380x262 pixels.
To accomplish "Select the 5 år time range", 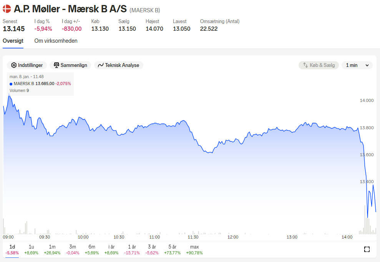I will point(172,250).
